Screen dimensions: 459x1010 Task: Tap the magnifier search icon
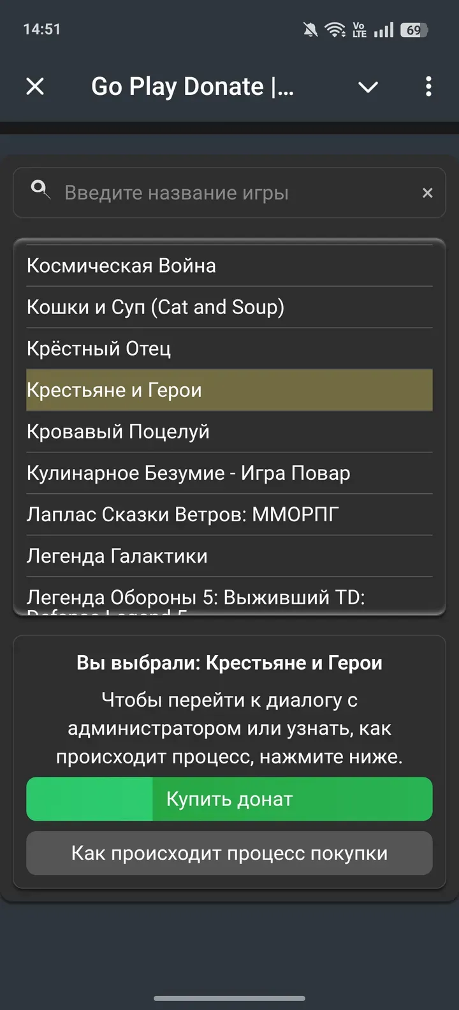coord(40,189)
